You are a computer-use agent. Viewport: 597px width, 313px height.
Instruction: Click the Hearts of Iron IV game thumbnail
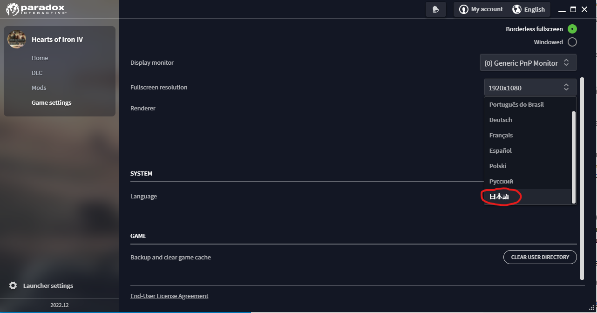click(17, 39)
